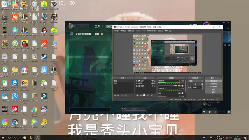This screenshot has height=140, width=249.
Task: Toggle visibility eye of the third source
Action: click(x=152, y=86)
